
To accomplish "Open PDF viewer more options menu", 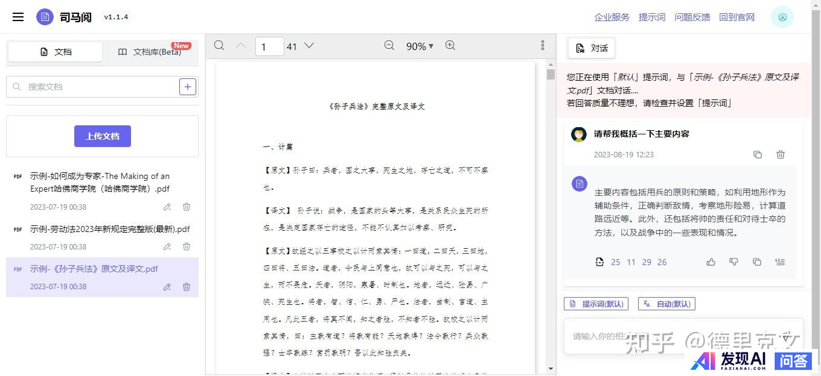I will 542,46.
